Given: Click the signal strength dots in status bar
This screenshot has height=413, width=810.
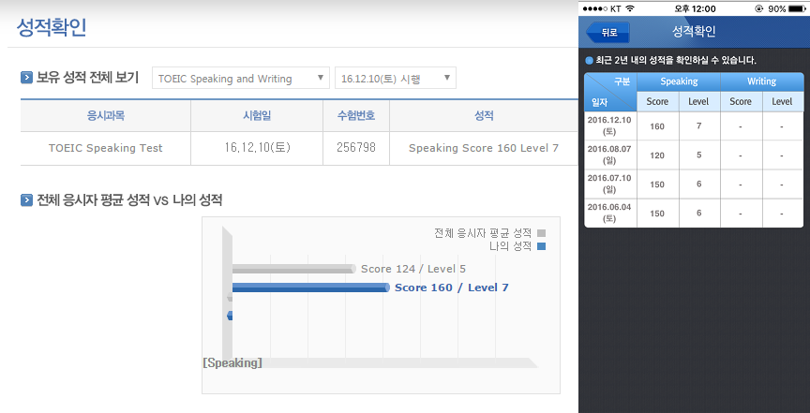Looking at the screenshot, I should pyautogui.click(x=595, y=8).
